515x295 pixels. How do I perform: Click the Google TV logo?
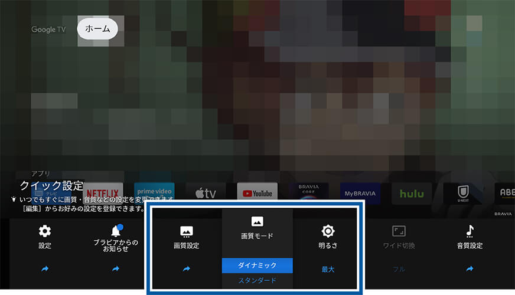point(48,29)
